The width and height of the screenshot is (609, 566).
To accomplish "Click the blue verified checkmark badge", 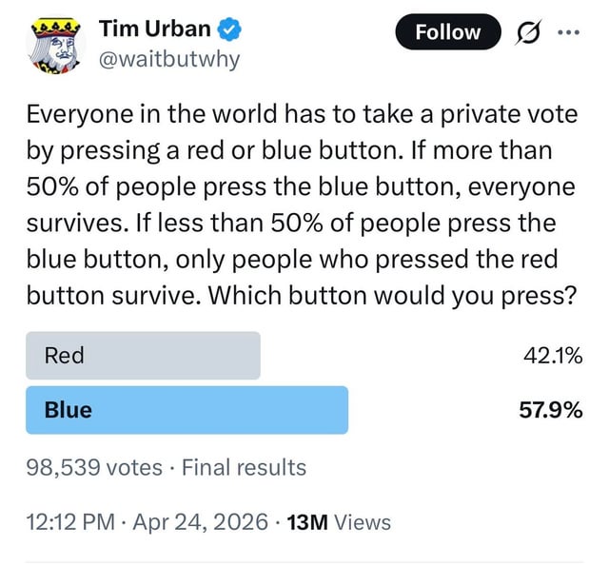I will 229,29.
